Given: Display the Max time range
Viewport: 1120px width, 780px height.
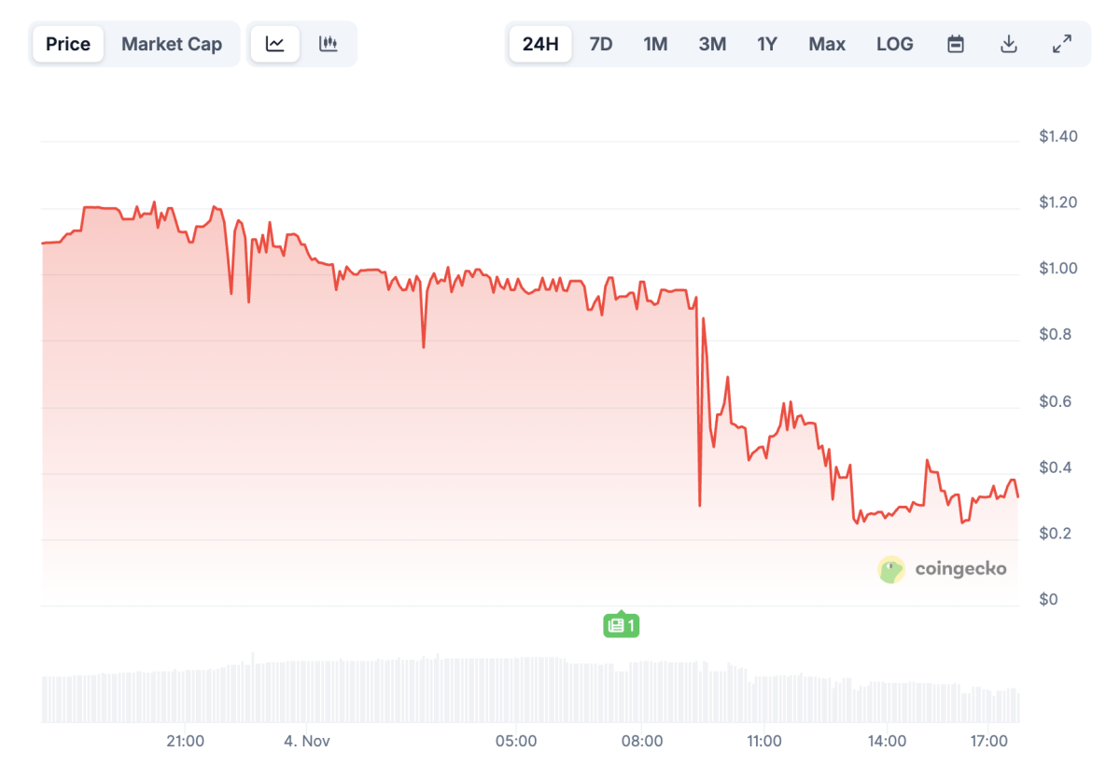Looking at the screenshot, I should (827, 44).
